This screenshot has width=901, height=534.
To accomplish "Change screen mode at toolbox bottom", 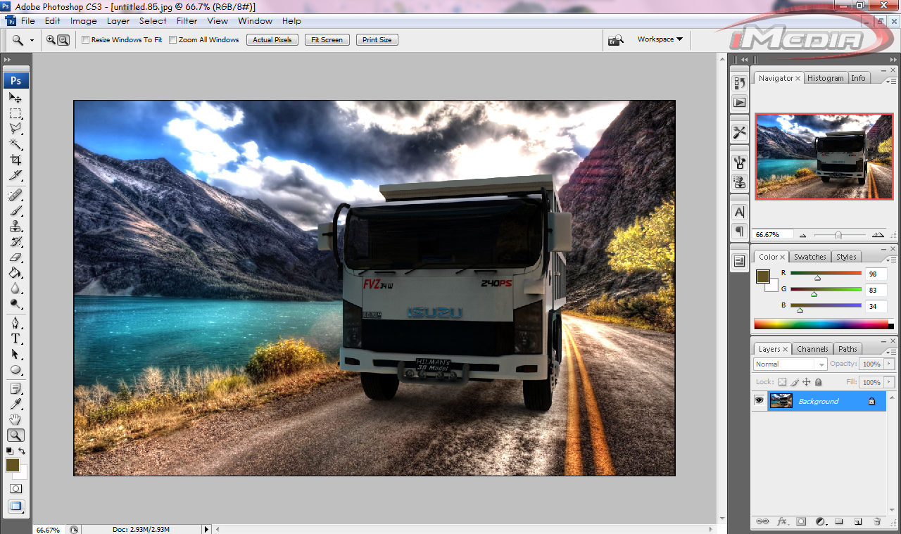I will pyautogui.click(x=15, y=506).
